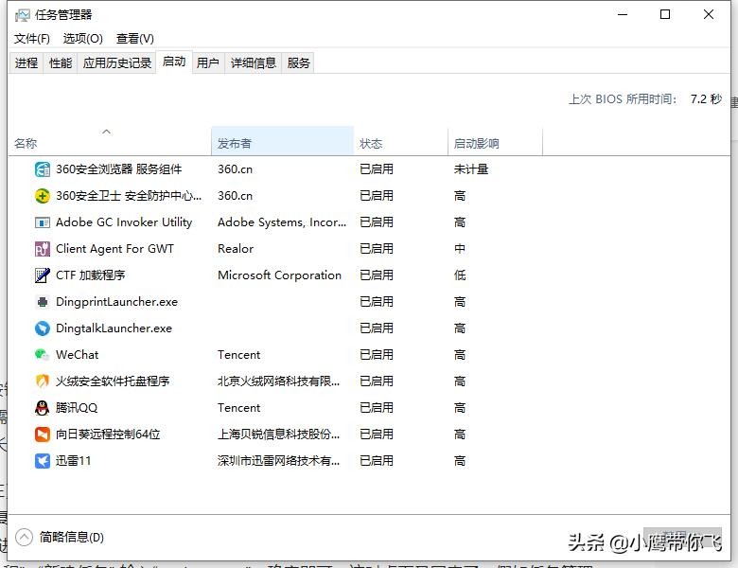Sort by 名称 column header
Viewport: 738px width, 568px height.
coord(26,144)
